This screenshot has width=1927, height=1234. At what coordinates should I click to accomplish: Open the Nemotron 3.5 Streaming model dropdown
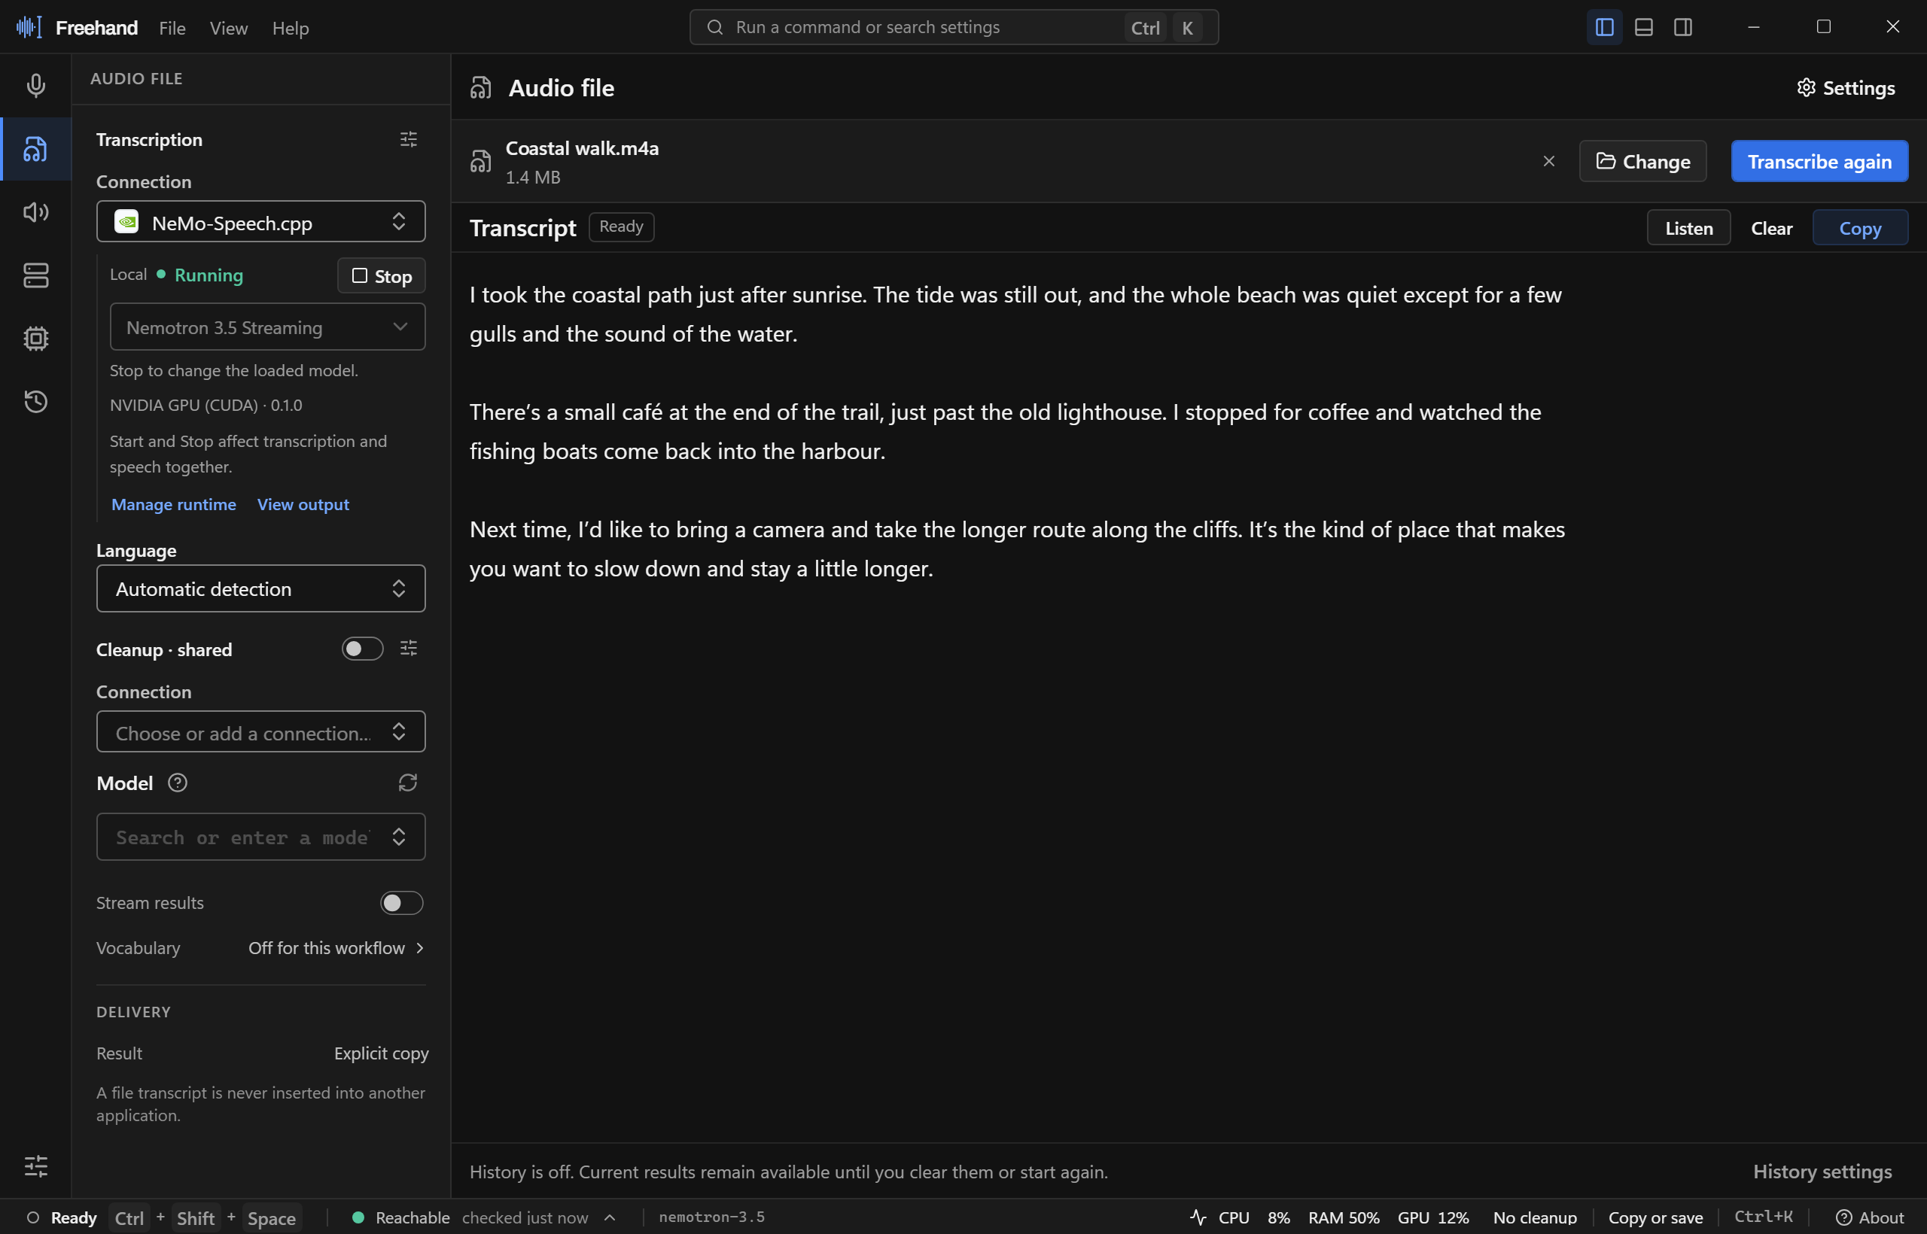tap(267, 327)
